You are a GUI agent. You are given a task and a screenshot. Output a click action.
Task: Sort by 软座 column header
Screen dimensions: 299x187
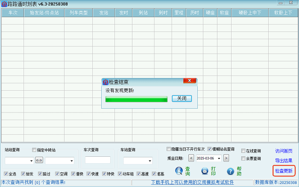pos(224,13)
